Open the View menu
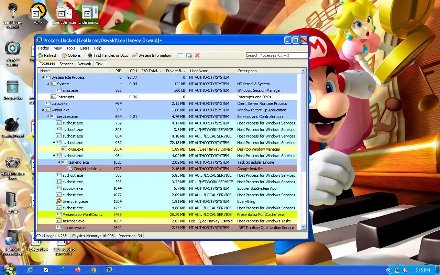The height and width of the screenshot is (275, 440). point(58,48)
